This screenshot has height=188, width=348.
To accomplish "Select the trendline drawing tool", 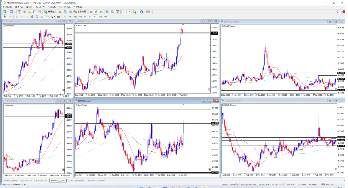I will click(27, 17).
